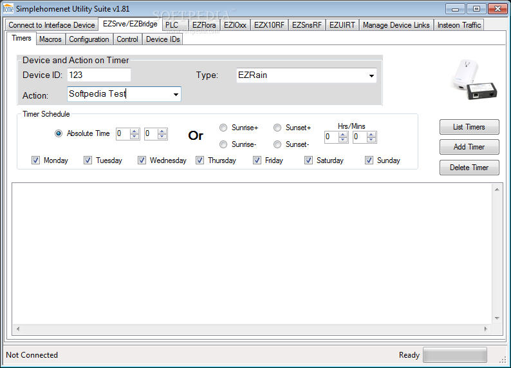Open the Insteon Traffic tab
511x368 pixels.
pos(459,25)
